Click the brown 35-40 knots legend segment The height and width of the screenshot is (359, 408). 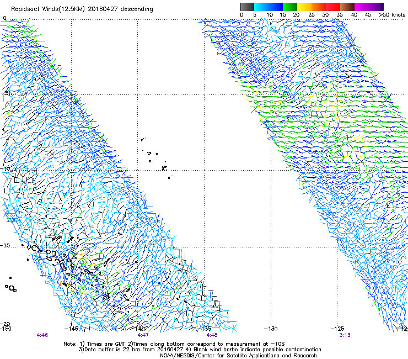347,7
